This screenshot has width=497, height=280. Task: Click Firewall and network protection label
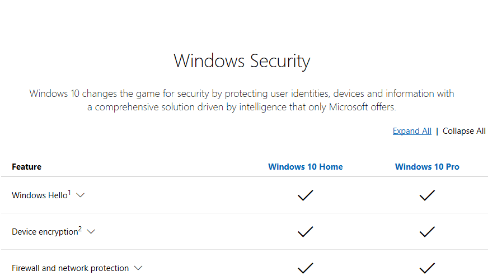(71, 268)
